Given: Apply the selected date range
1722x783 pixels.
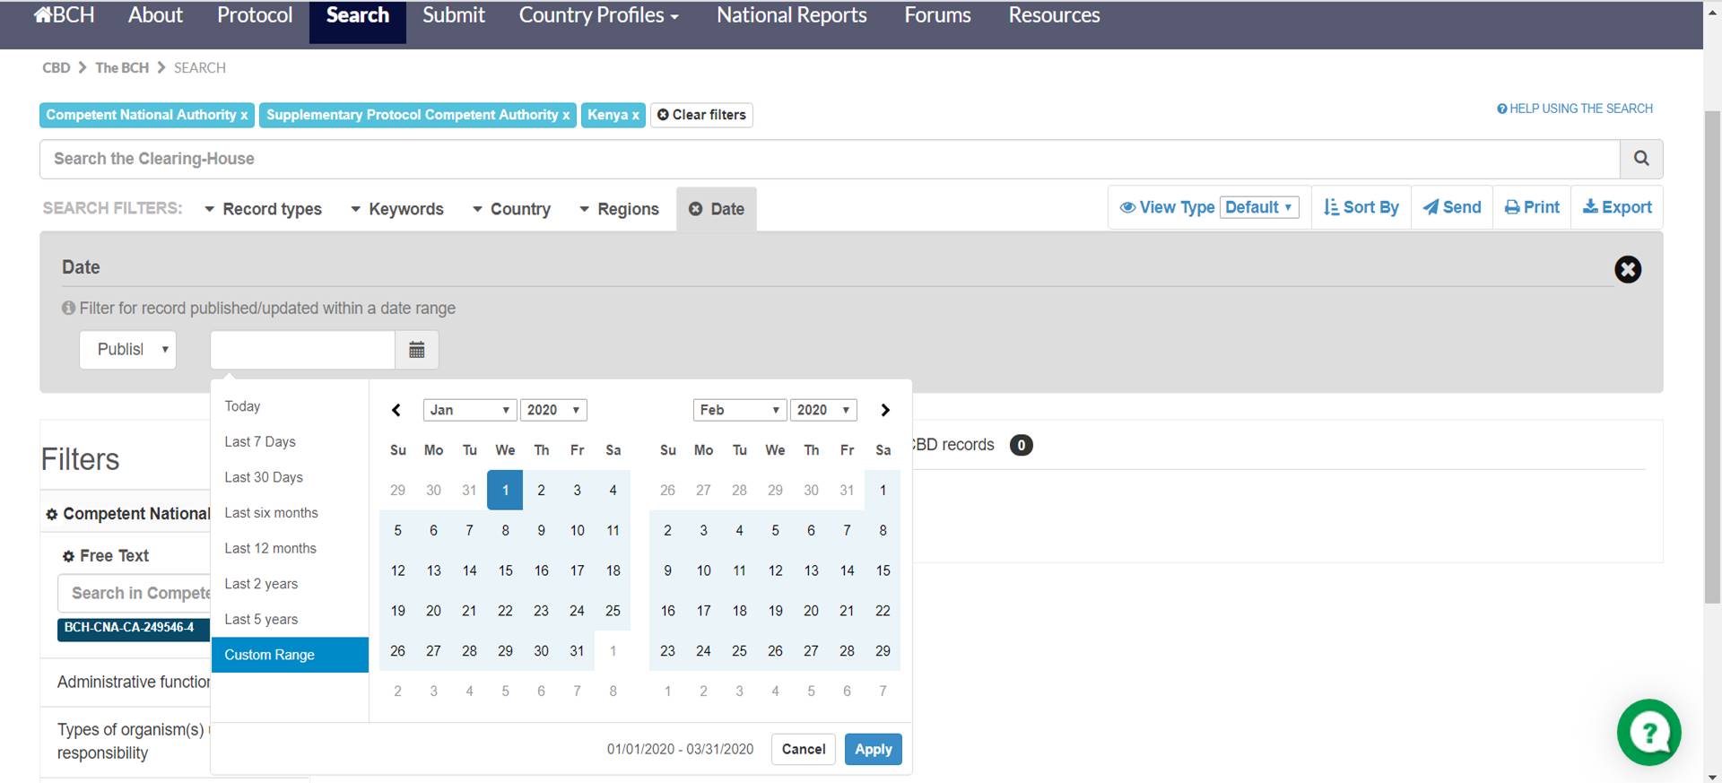Looking at the screenshot, I should tap(873, 749).
